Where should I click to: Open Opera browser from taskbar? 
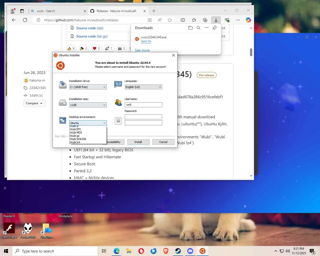[141, 251]
